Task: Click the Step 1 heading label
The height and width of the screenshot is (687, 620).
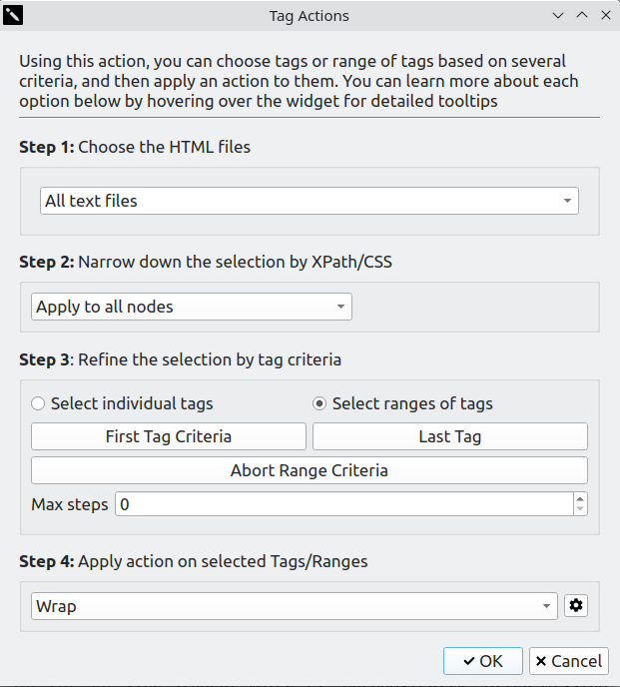Action: [x=135, y=147]
